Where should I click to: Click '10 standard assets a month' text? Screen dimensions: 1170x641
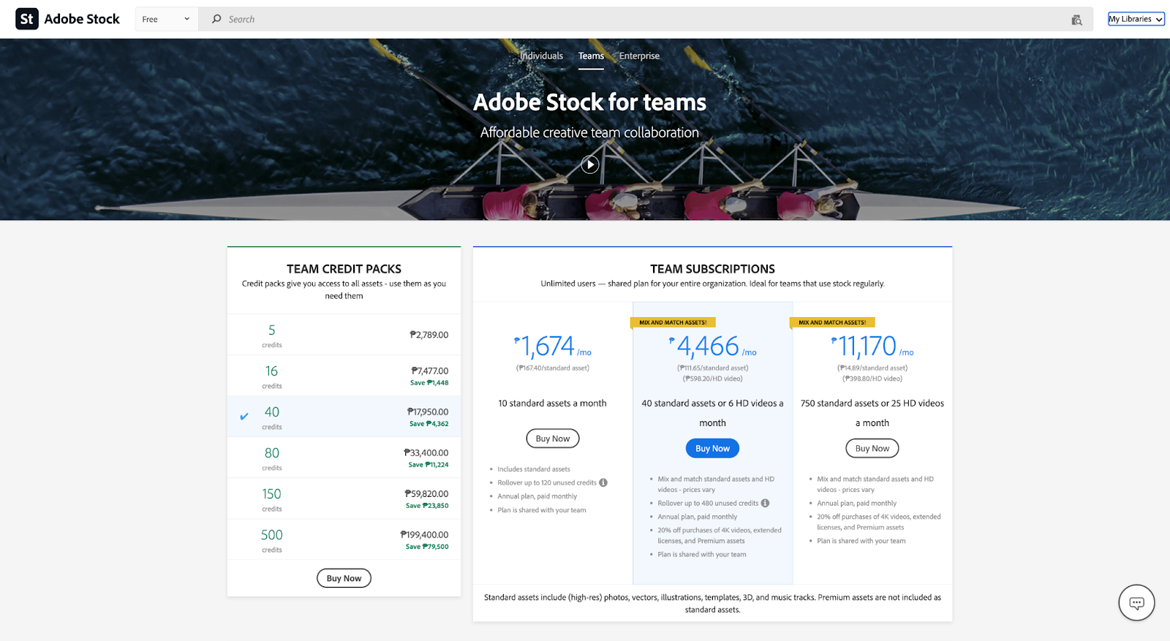[552, 403]
